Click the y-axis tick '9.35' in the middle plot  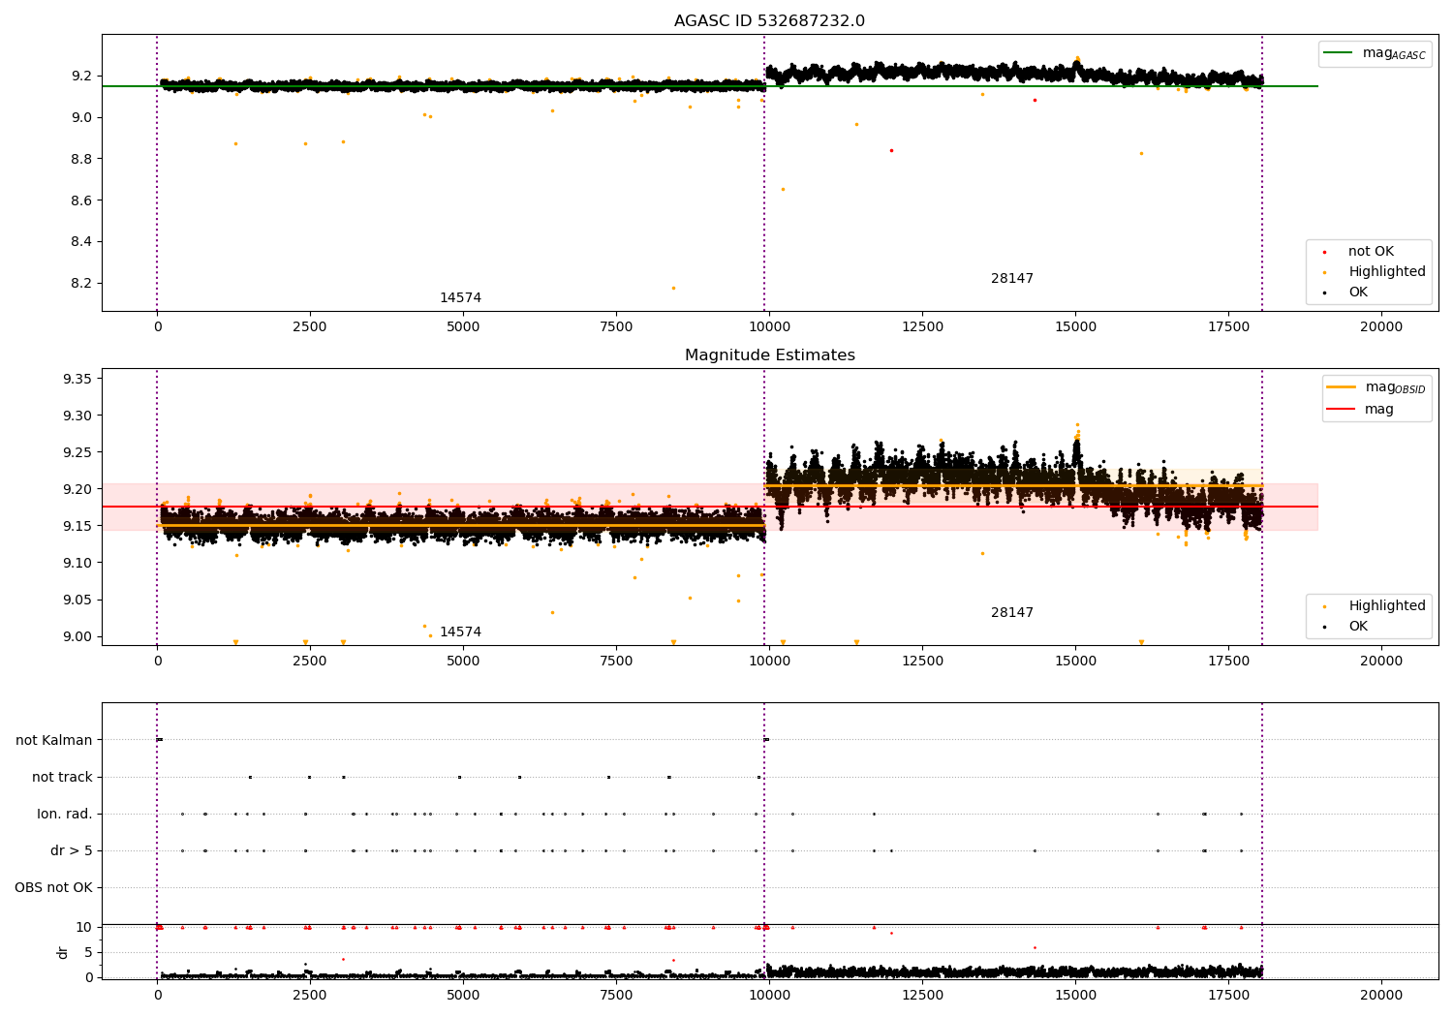click(x=77, y=379)
